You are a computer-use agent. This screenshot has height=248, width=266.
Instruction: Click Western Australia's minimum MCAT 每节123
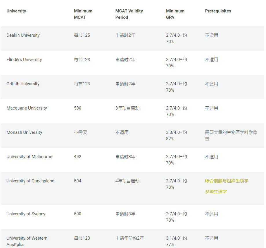[82, 238]
